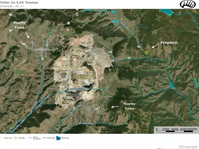This screenshot has width=199, height=149.
Task: Click the Goldfield town label
Action: point(107,96)
